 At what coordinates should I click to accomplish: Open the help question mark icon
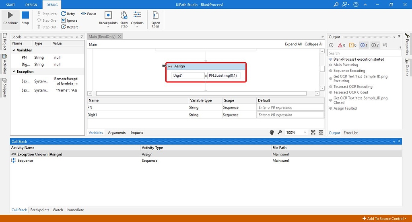pos(356,4)
